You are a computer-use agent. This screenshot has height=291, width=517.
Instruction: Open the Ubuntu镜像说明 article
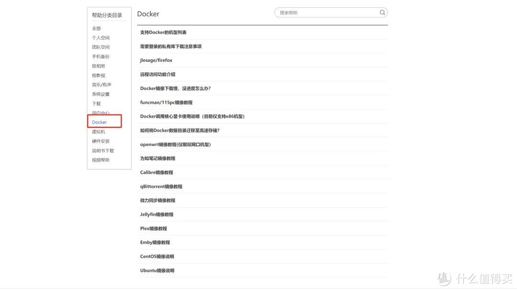(x=157, y=270)
